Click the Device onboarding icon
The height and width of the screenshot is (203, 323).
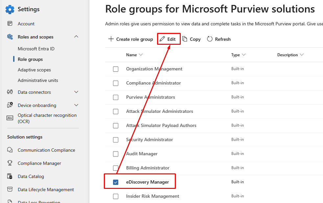(10, 105)
